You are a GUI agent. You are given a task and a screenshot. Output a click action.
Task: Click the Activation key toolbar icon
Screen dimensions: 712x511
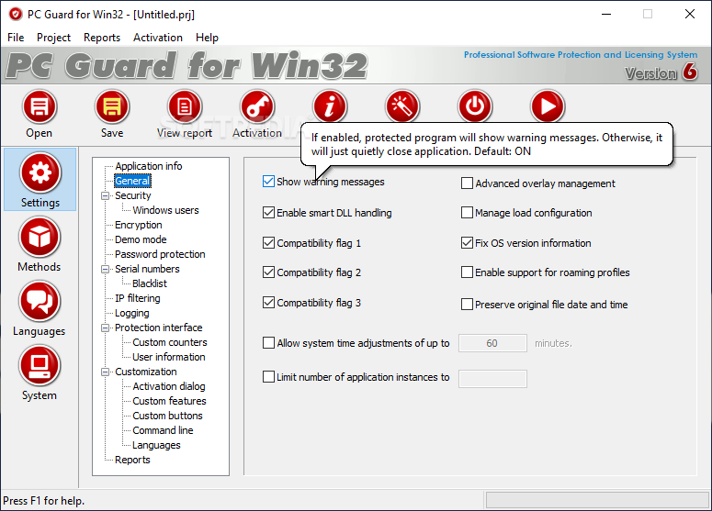(x=257, y=107)
